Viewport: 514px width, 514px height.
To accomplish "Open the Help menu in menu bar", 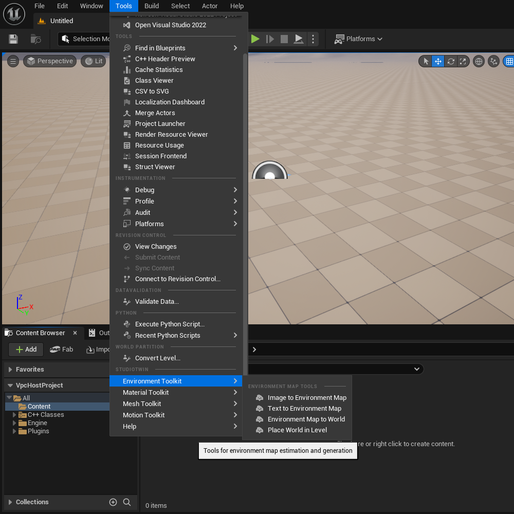I will [236, 6].
